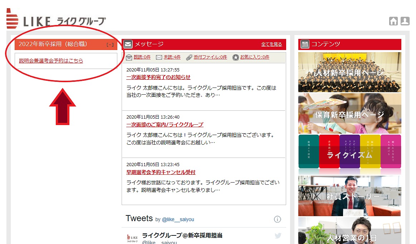Open ライクイズム banner

(350, 154)
